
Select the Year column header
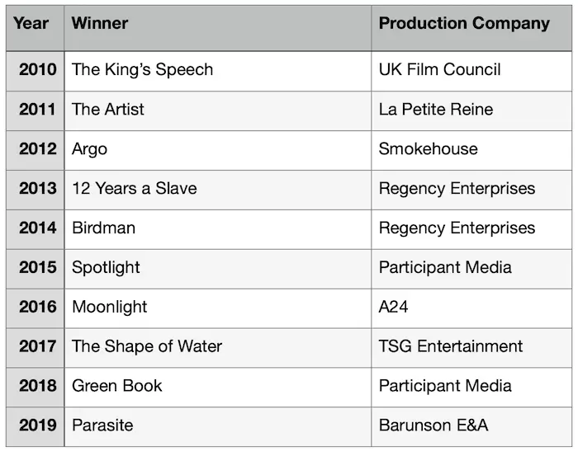click(35, 28)
